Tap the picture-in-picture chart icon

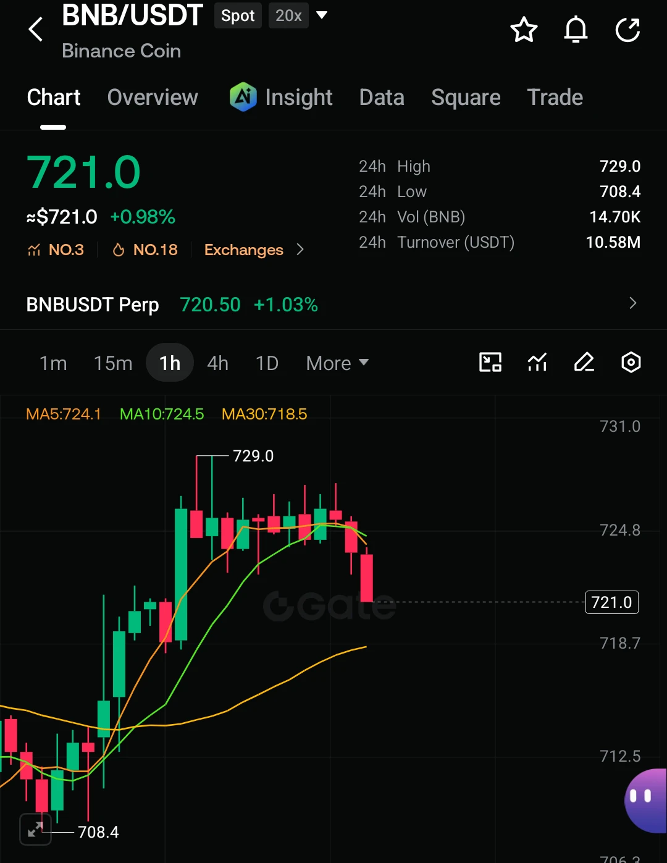[490, 362]
